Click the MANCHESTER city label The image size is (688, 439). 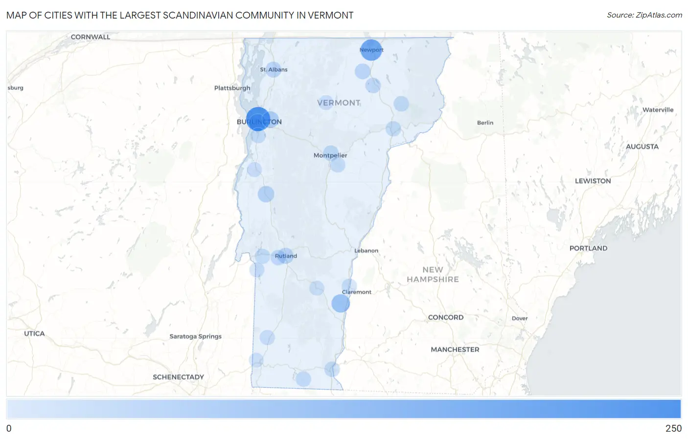(x=455, y=350)
